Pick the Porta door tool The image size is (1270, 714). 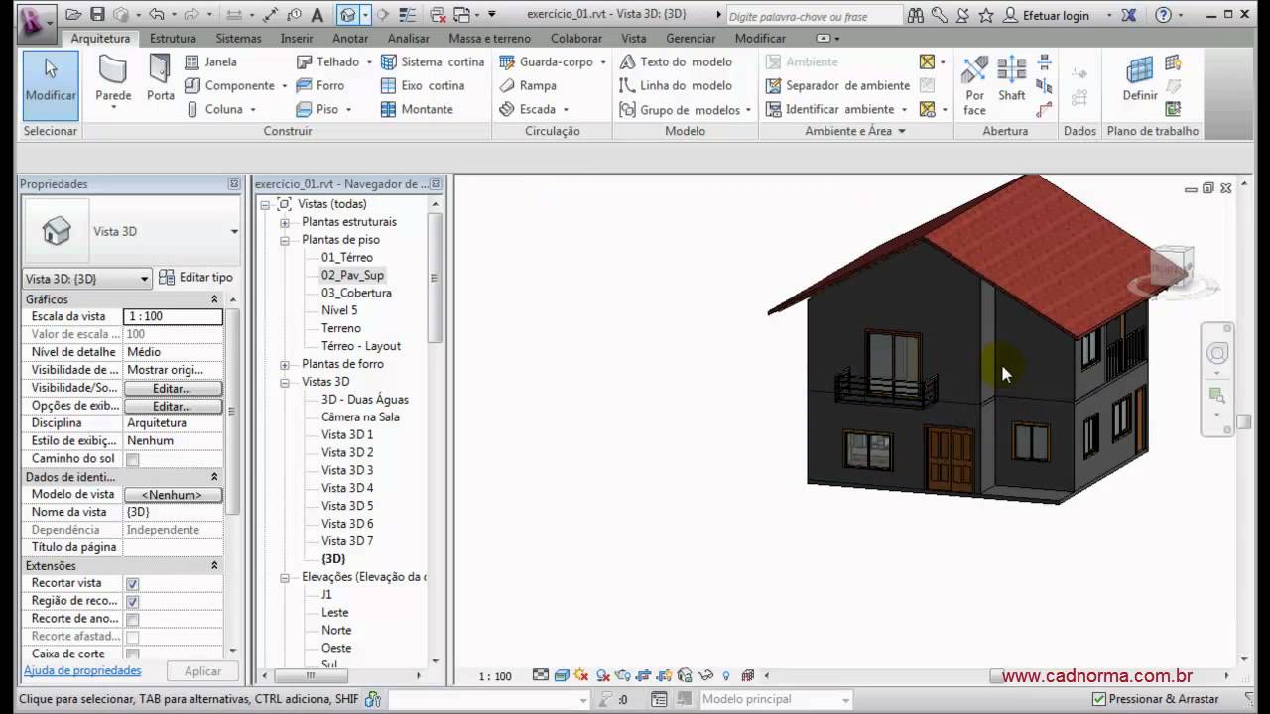pyautogui.click(x=161, y=78)
